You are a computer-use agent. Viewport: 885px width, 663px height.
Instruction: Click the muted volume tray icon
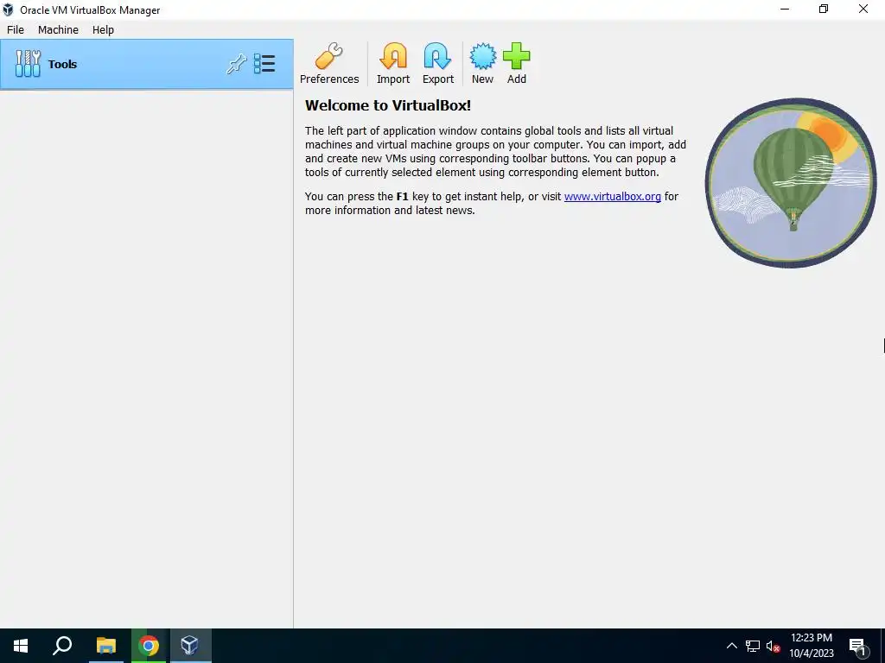[x=773, y=646]
